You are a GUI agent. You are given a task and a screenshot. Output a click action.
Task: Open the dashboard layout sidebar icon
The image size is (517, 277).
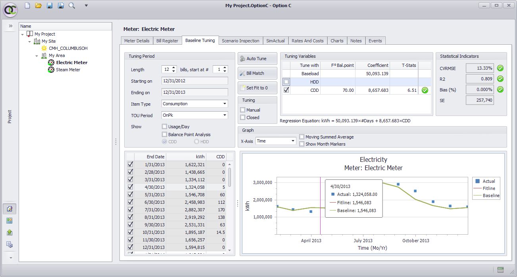(10, 221)
